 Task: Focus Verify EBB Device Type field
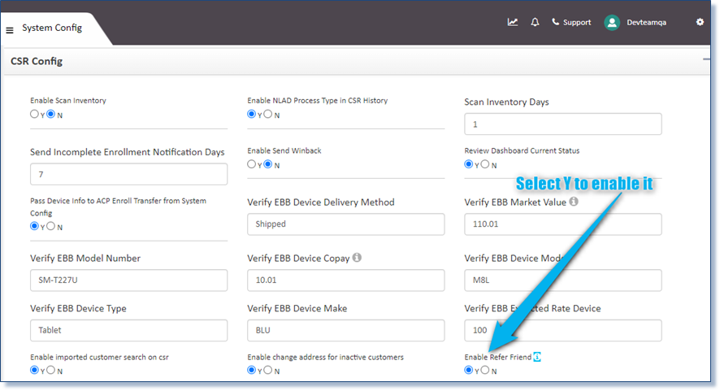click(128, 330)
